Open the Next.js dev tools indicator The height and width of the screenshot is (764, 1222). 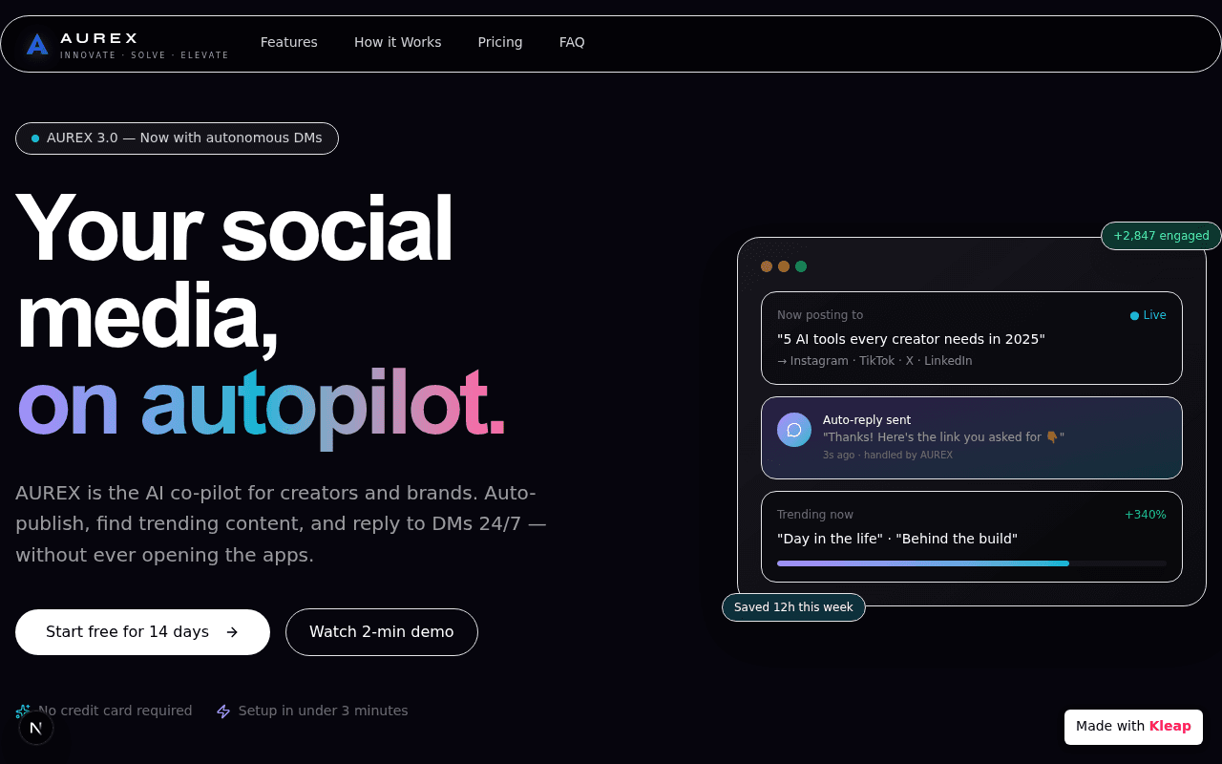[36, 728]
